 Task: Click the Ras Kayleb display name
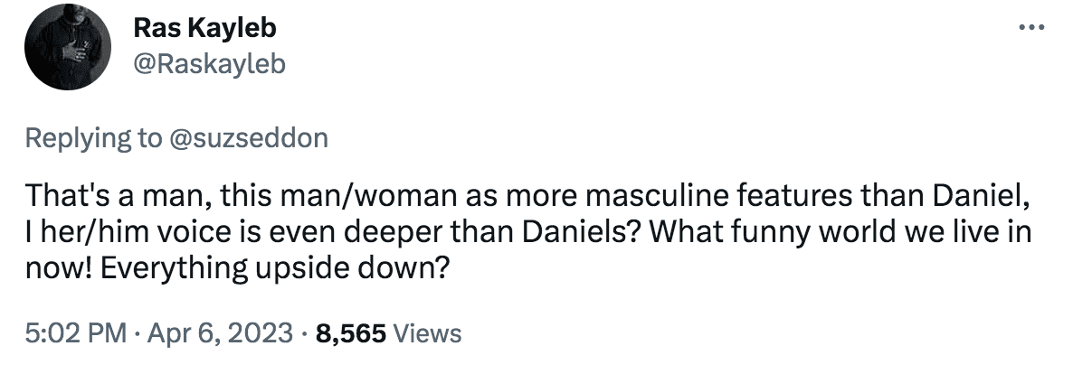204,28
